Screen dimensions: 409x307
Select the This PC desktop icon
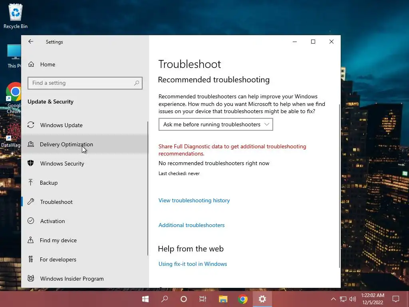coord(14,56)
